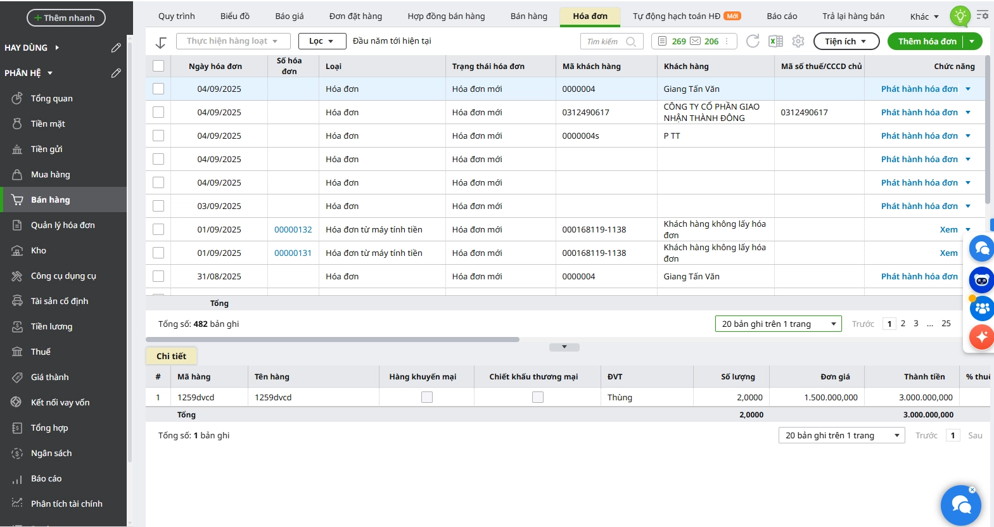Image resolution: width=994 pixels, height=527 pixels.
Task: Tick the select-all checkbox in table header
Action: pos(158,66)
